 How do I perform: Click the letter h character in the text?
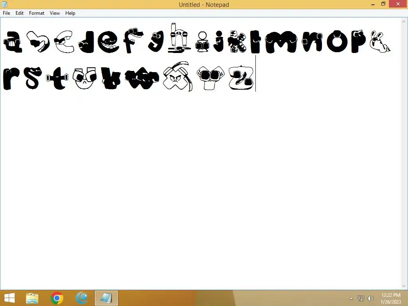pyautogui.click(x=179, y=38)
